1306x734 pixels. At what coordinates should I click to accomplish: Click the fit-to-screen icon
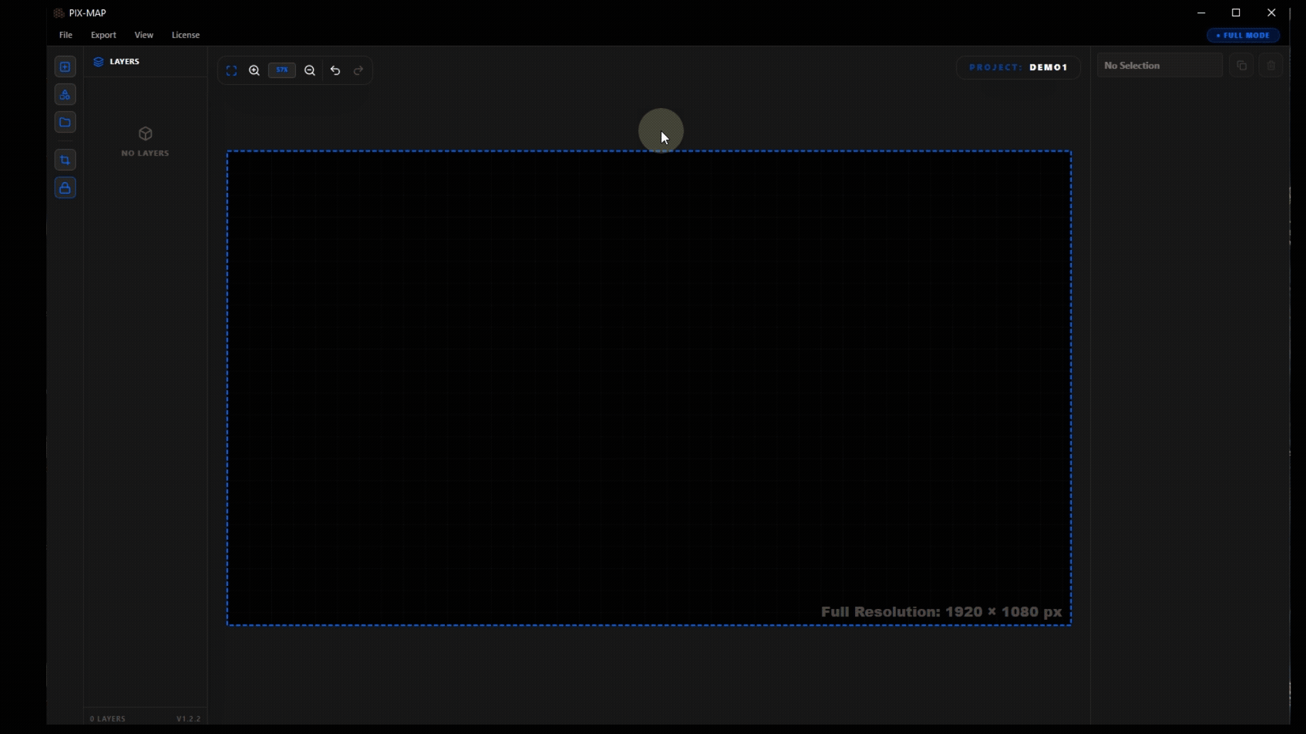(231, 71)
